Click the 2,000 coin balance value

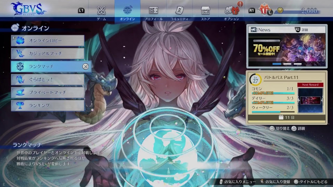tap(309, 11)
